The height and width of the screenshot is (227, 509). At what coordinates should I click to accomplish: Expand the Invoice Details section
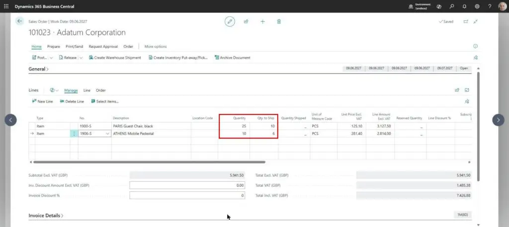pyautogui.click(x=46, y=215)
